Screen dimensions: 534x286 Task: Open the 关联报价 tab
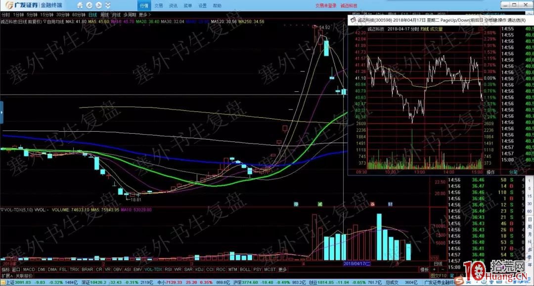(24, 276)
